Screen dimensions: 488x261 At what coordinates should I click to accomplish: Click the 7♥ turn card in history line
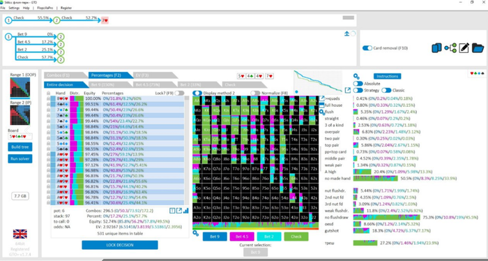(105, 20)
